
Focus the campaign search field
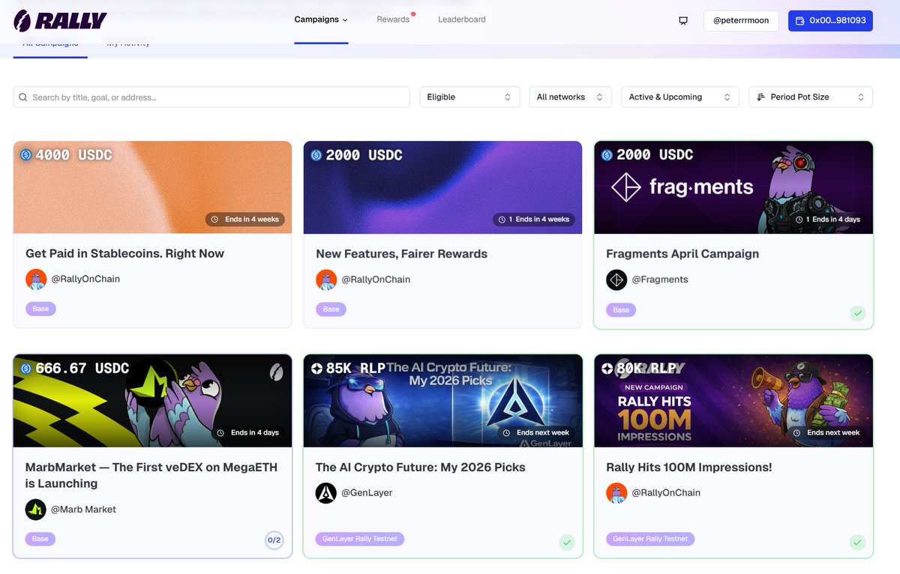click(x=211, y=97)
